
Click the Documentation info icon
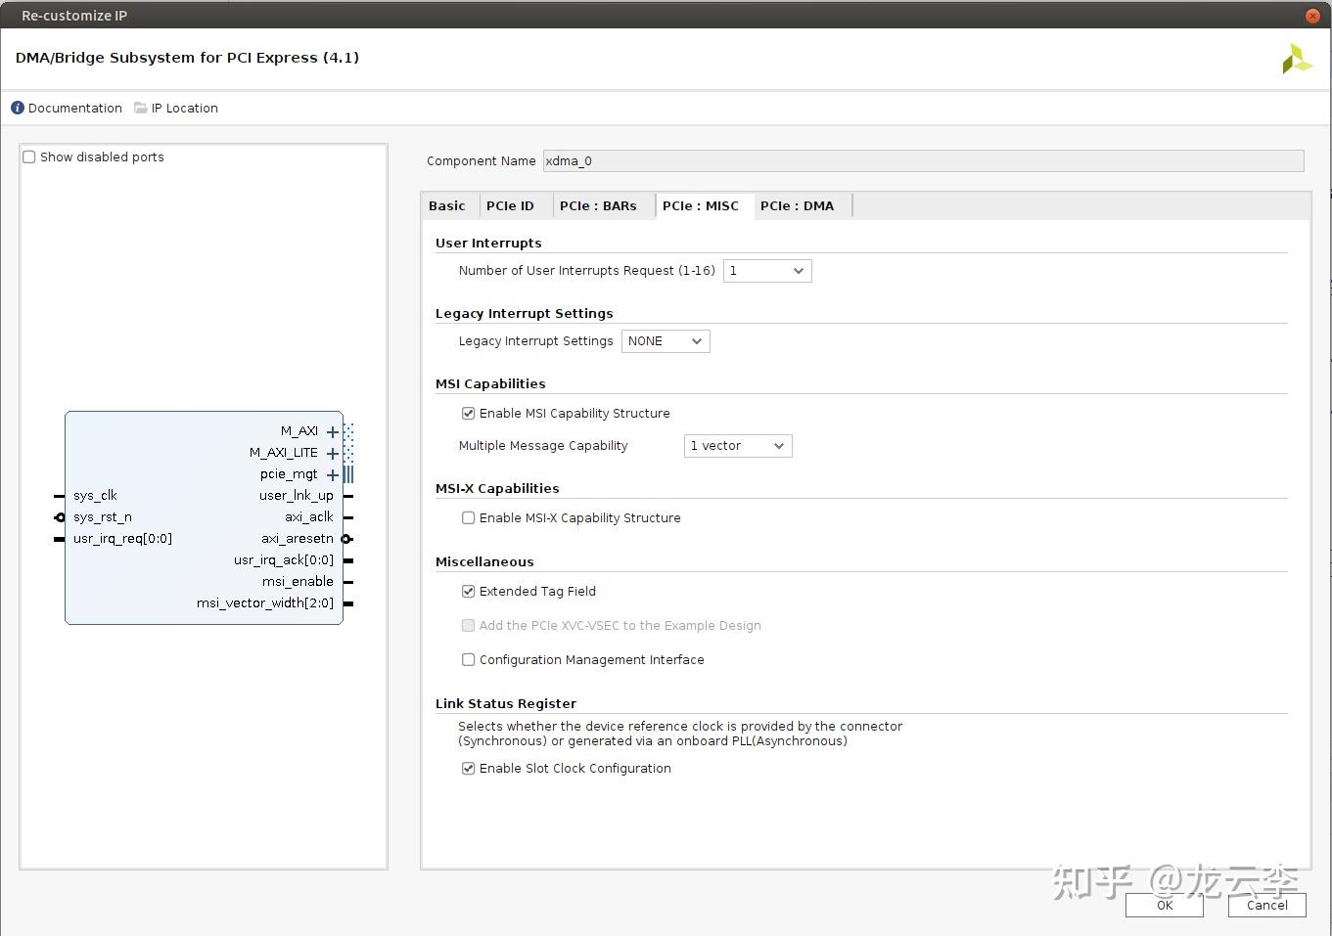[17, 108]
